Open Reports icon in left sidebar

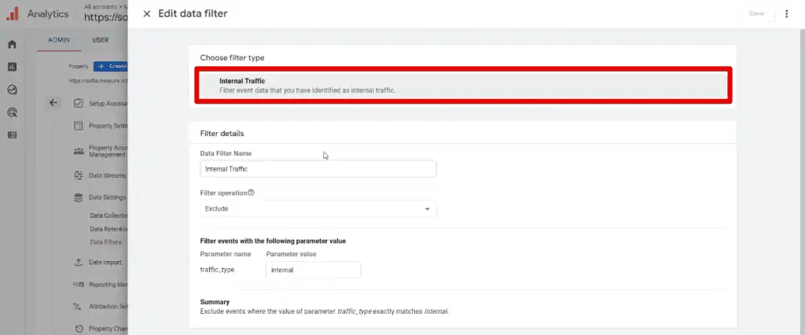point(13,67)
